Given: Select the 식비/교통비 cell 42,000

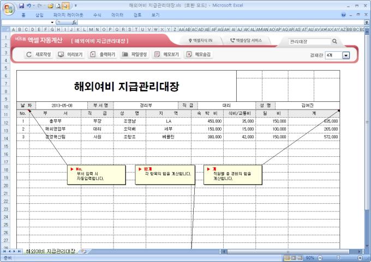Looking at the screenshot, I should pyautogui.click(x=240, y=137).
